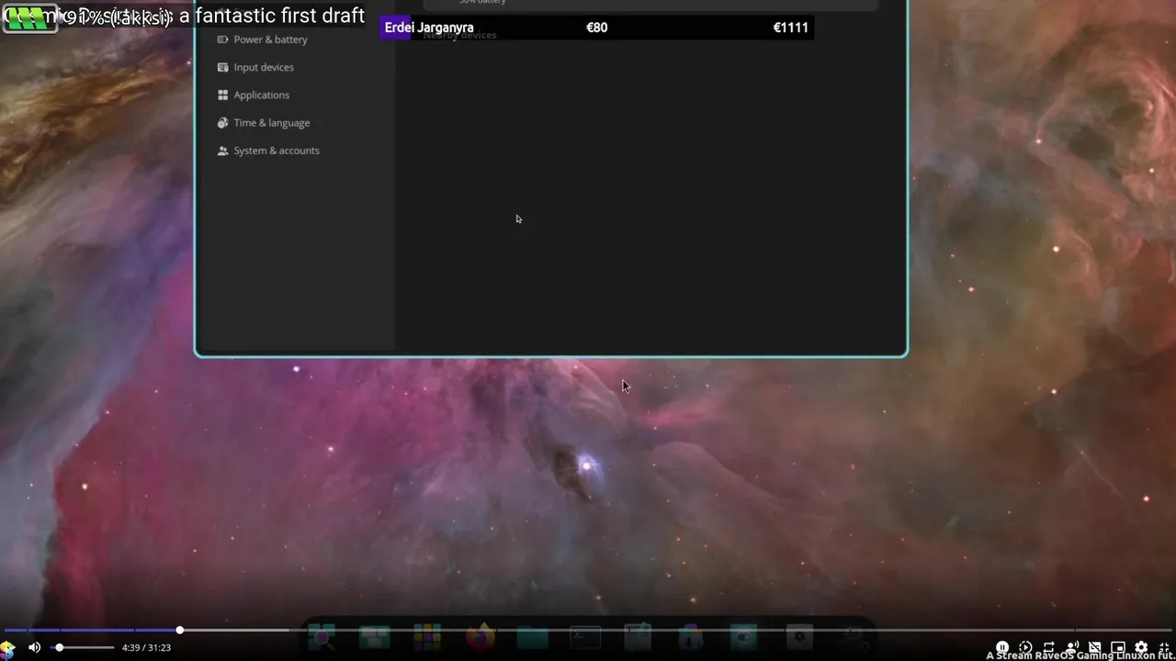Pause the video playback

[1002, 647]
